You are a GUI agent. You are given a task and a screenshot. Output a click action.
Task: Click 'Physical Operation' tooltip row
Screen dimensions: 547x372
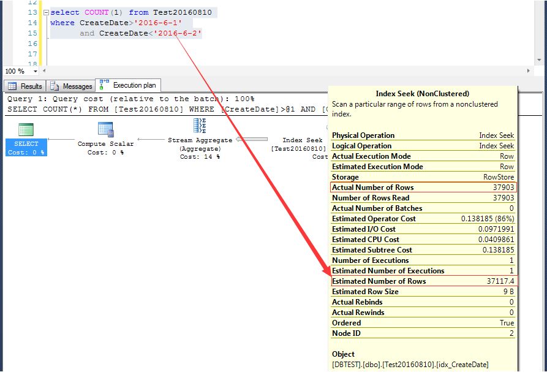point(423,135)
